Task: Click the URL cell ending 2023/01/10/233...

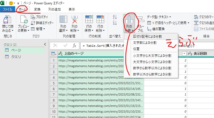Action: [101, 112]
